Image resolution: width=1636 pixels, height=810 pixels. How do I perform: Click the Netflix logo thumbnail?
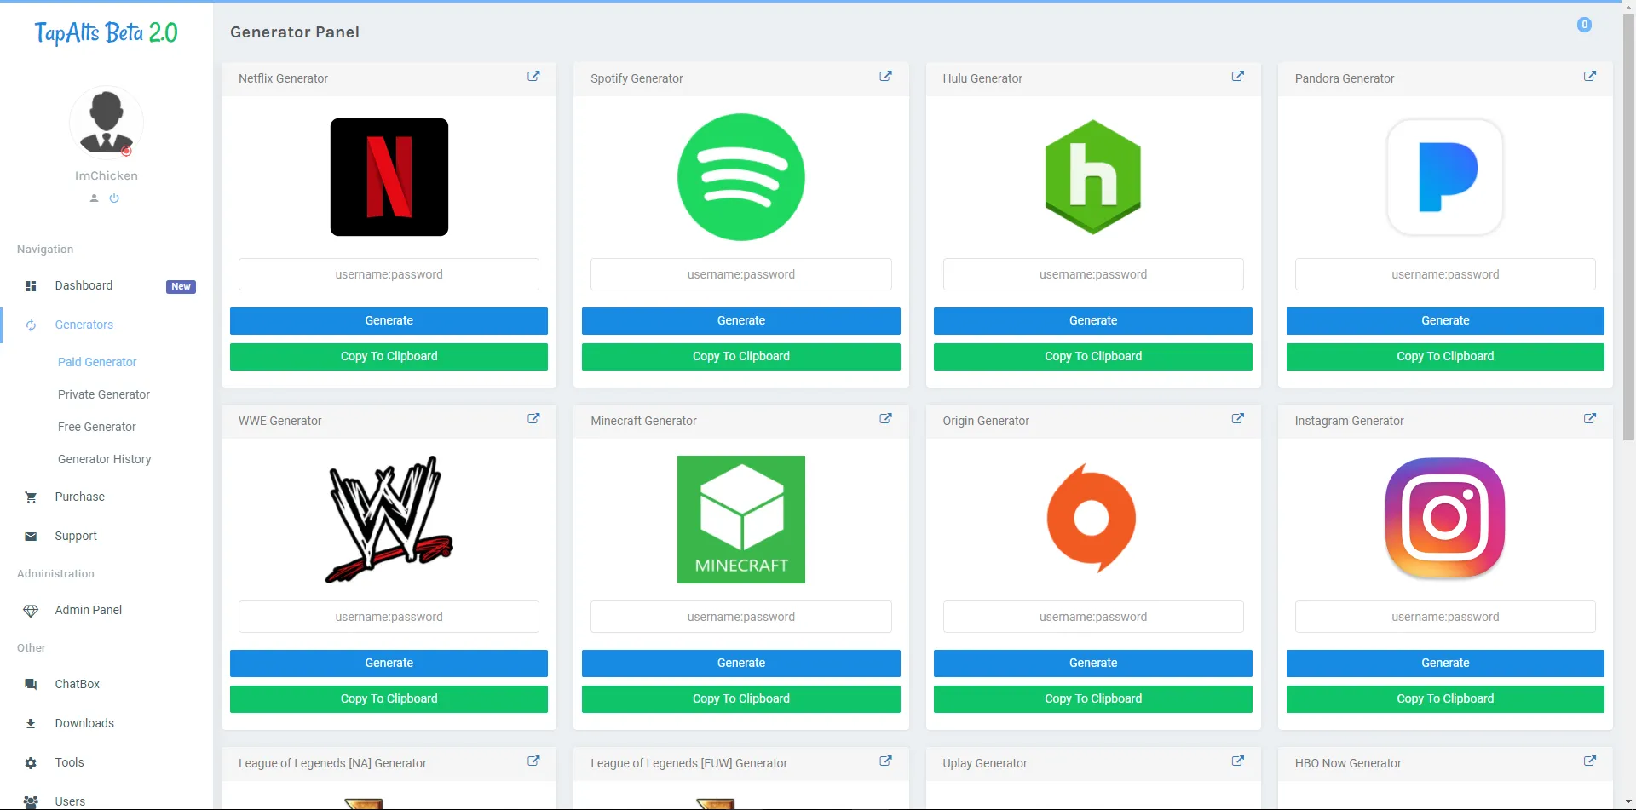point(389,177)
